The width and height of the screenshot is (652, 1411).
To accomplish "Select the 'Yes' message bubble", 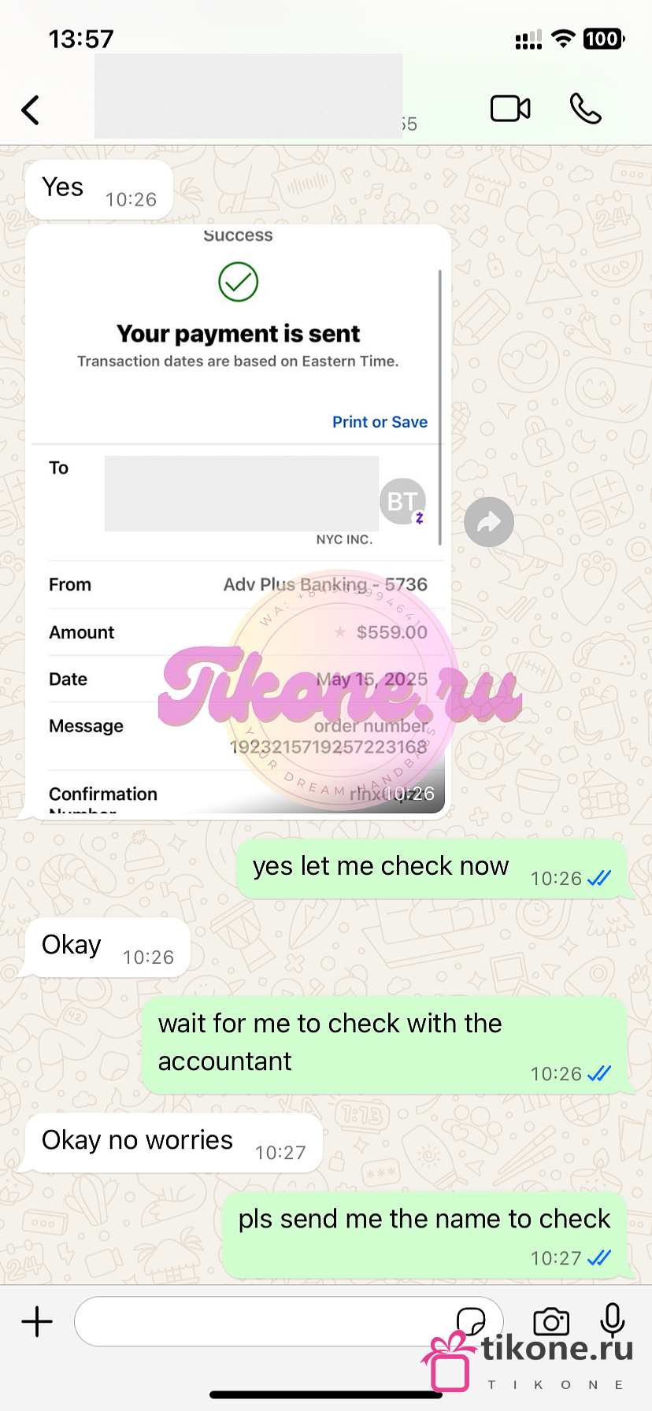I will pyautogui.click(x=99, y=190).
